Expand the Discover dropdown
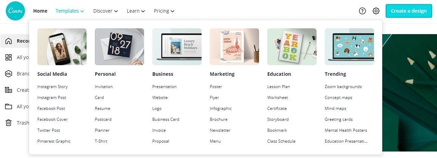The width and height of the screenshot is (437, 158). point(105,11)
